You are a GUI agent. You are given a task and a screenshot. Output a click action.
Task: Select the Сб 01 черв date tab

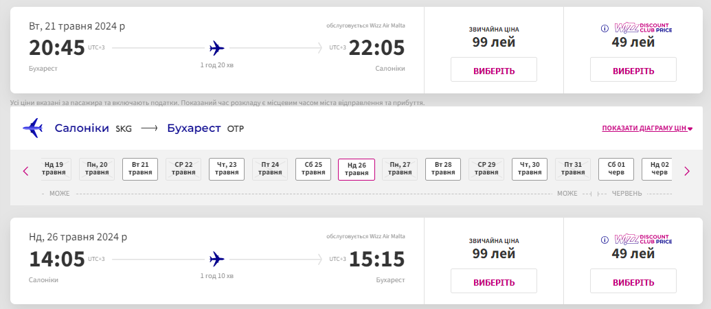click(616, 169)
